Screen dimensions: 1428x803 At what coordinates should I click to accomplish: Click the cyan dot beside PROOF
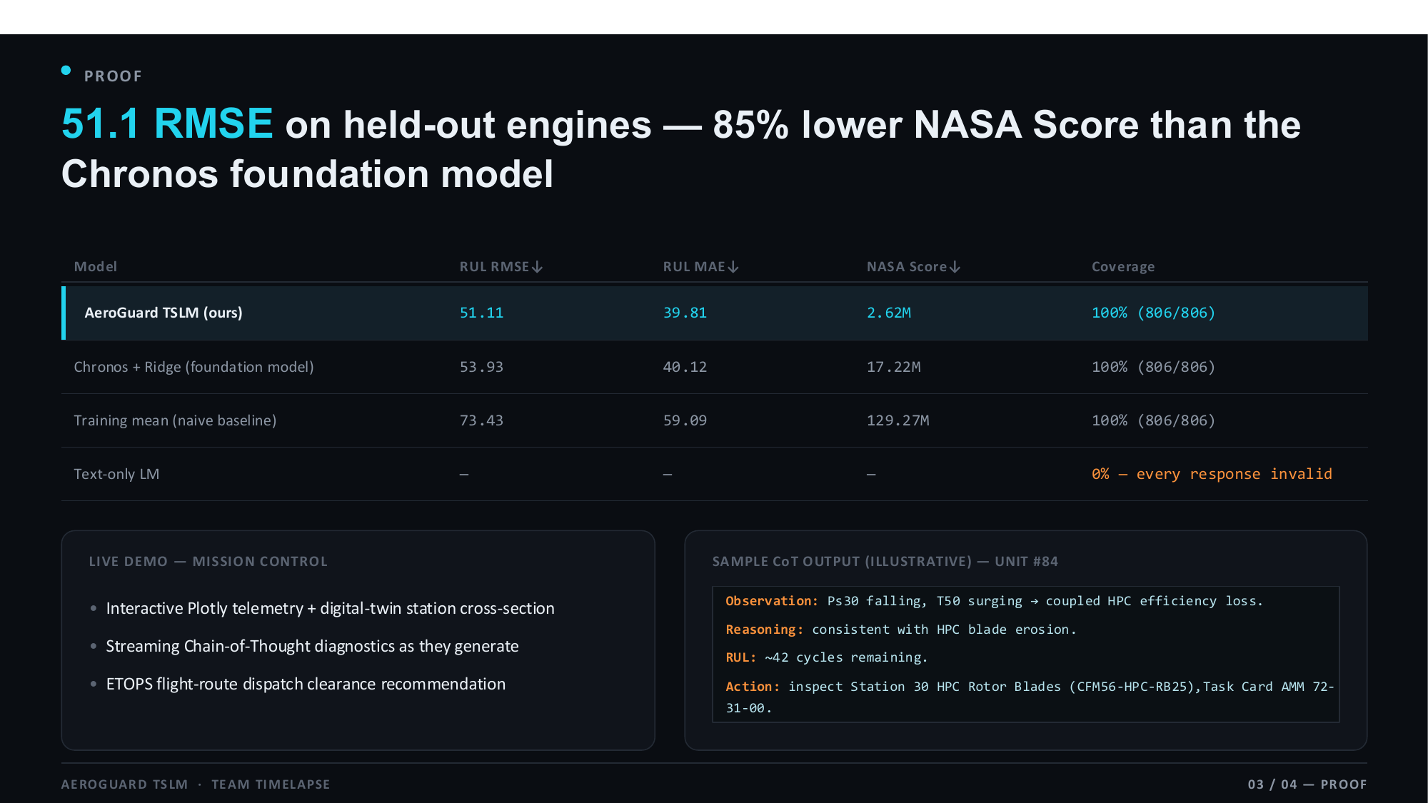coord(66,70)
